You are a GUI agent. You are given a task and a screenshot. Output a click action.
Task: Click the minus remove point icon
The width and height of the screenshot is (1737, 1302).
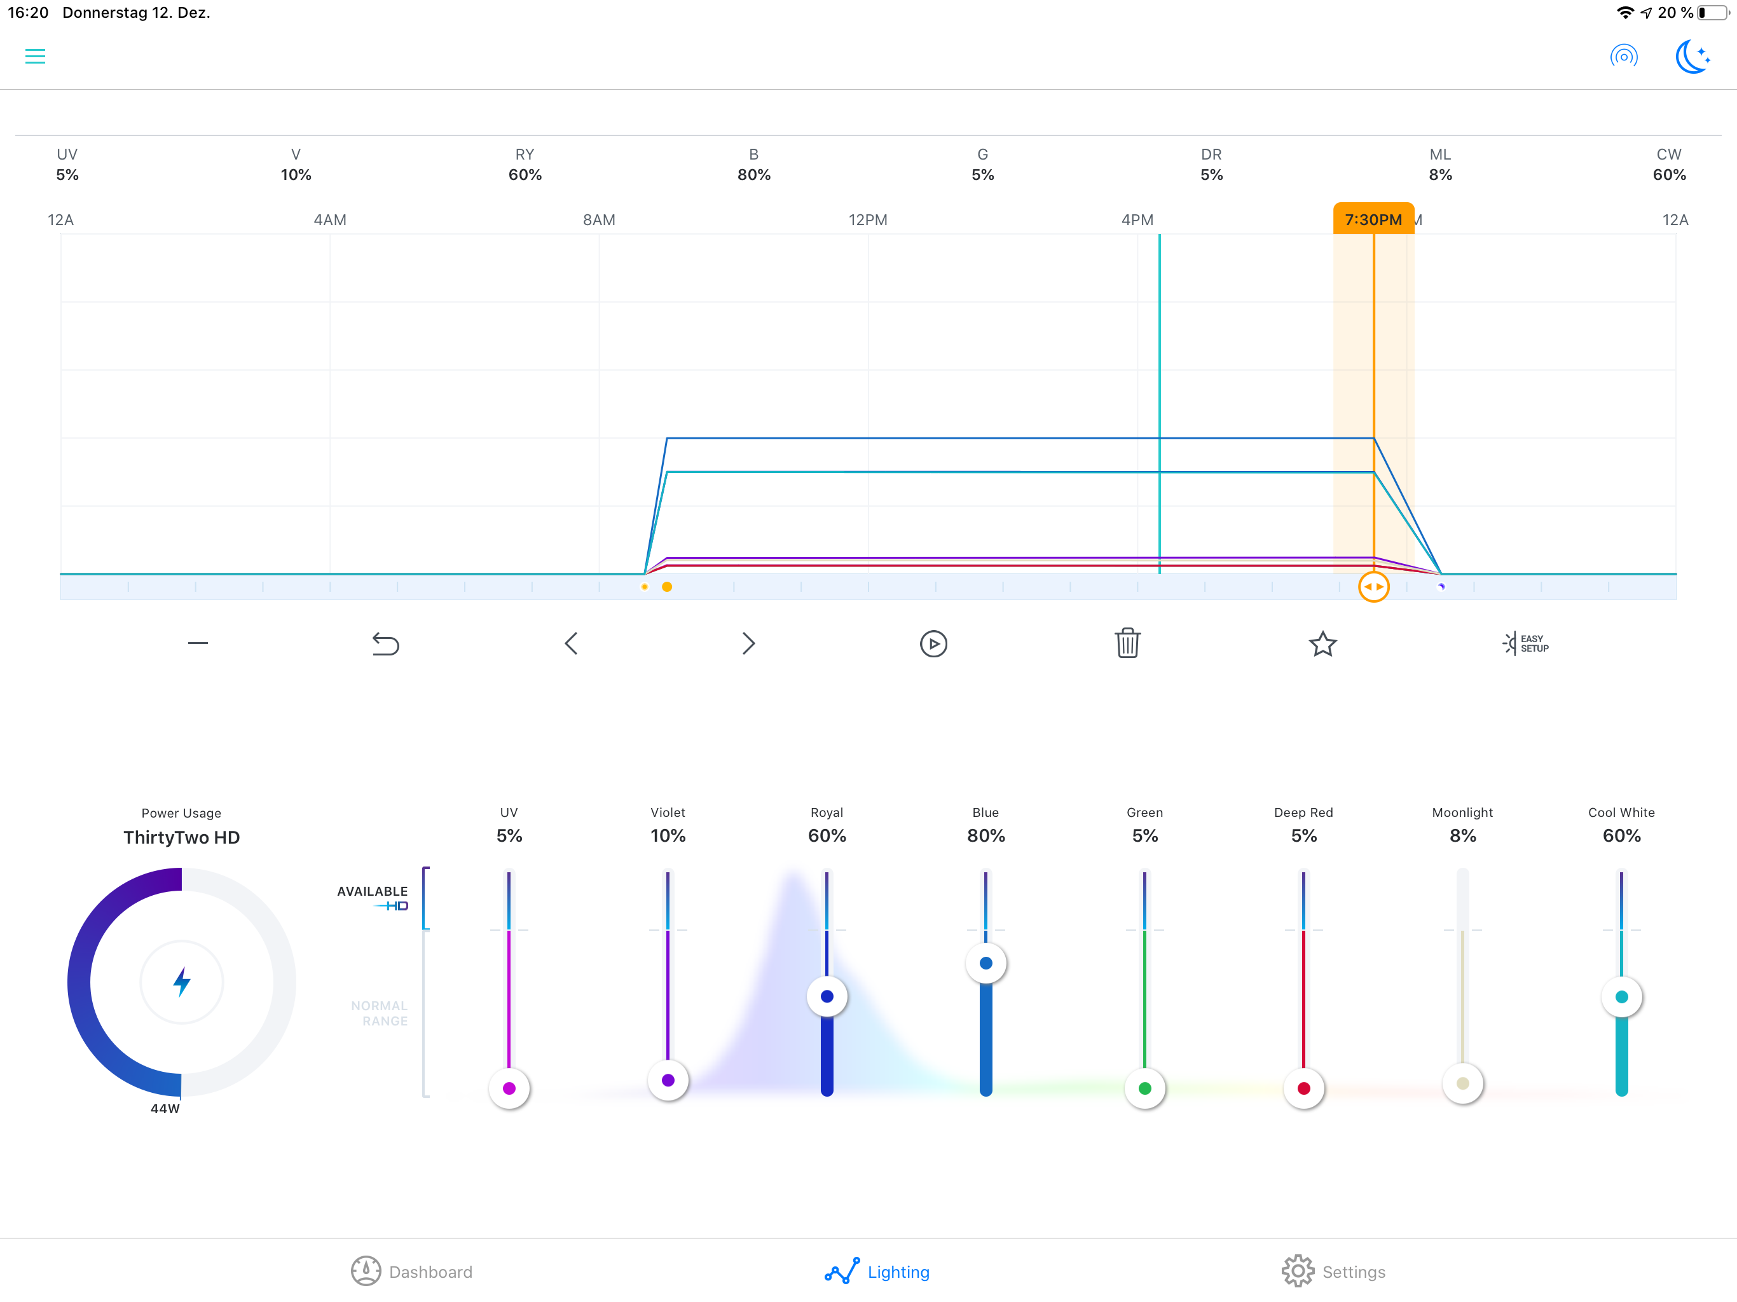click(x=198, y=644)
